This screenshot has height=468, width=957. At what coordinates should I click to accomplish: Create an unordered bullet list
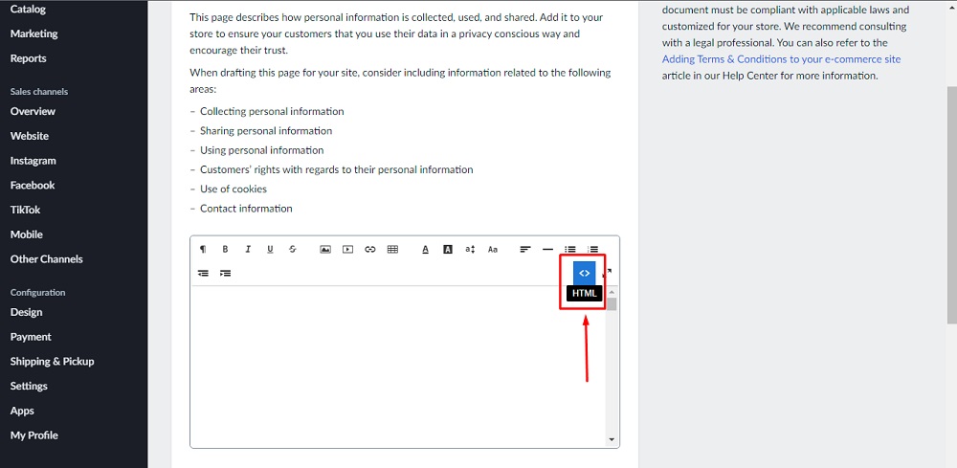(570, 249)
